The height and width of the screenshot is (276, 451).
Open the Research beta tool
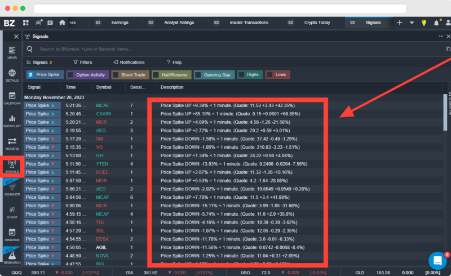(12, 257)
